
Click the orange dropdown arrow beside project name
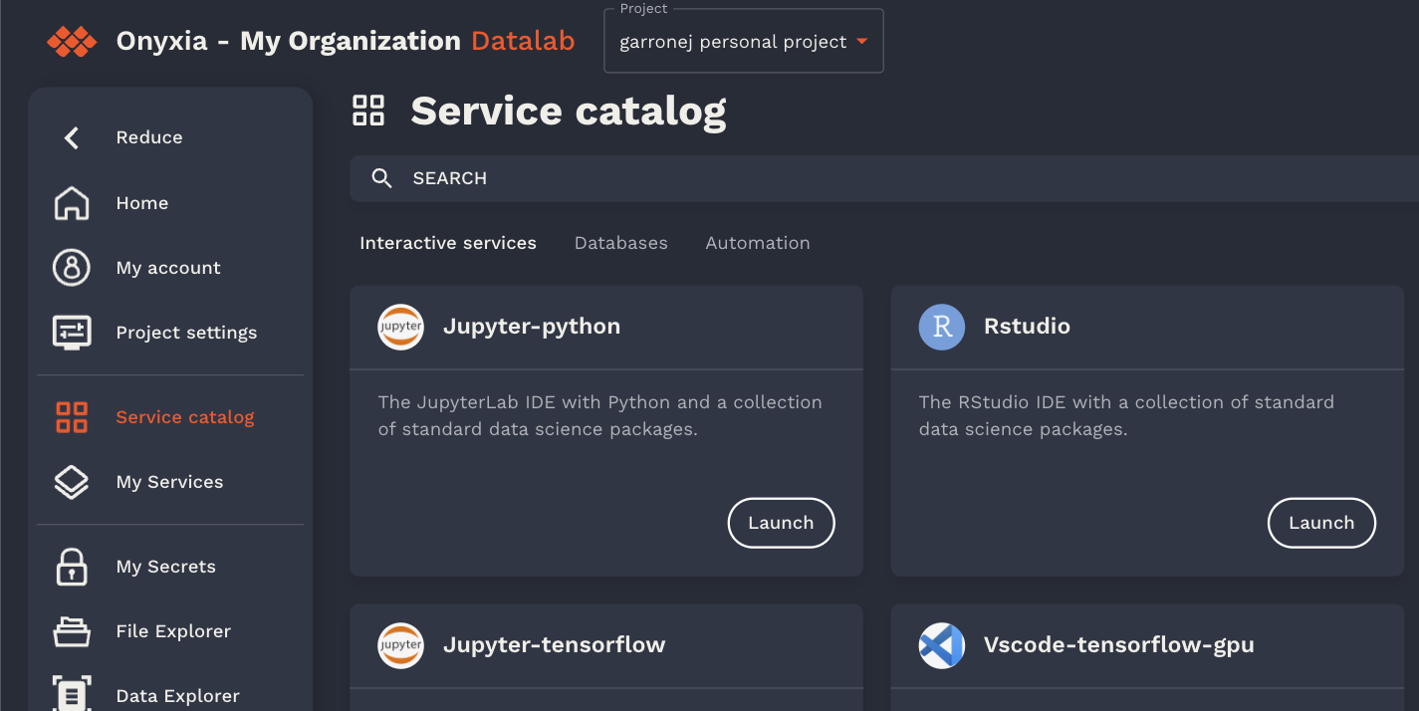(x=862, y=42)
